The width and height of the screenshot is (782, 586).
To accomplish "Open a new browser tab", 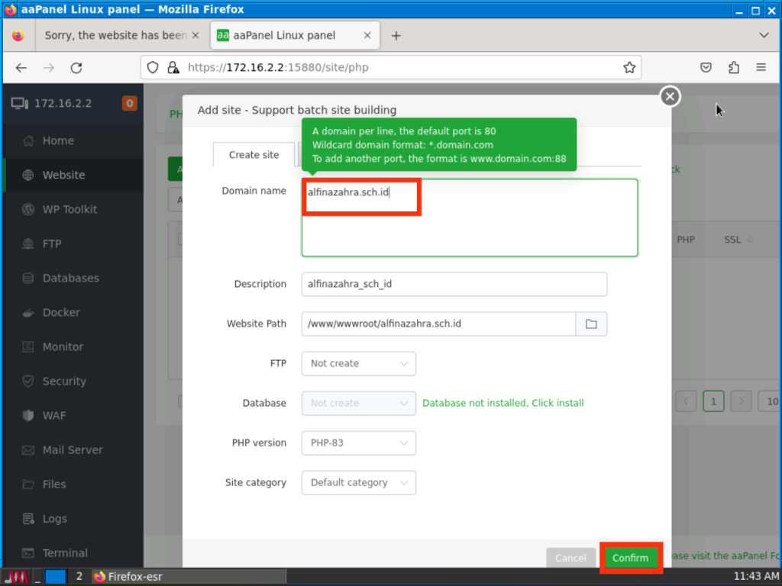I will point(396,36).
